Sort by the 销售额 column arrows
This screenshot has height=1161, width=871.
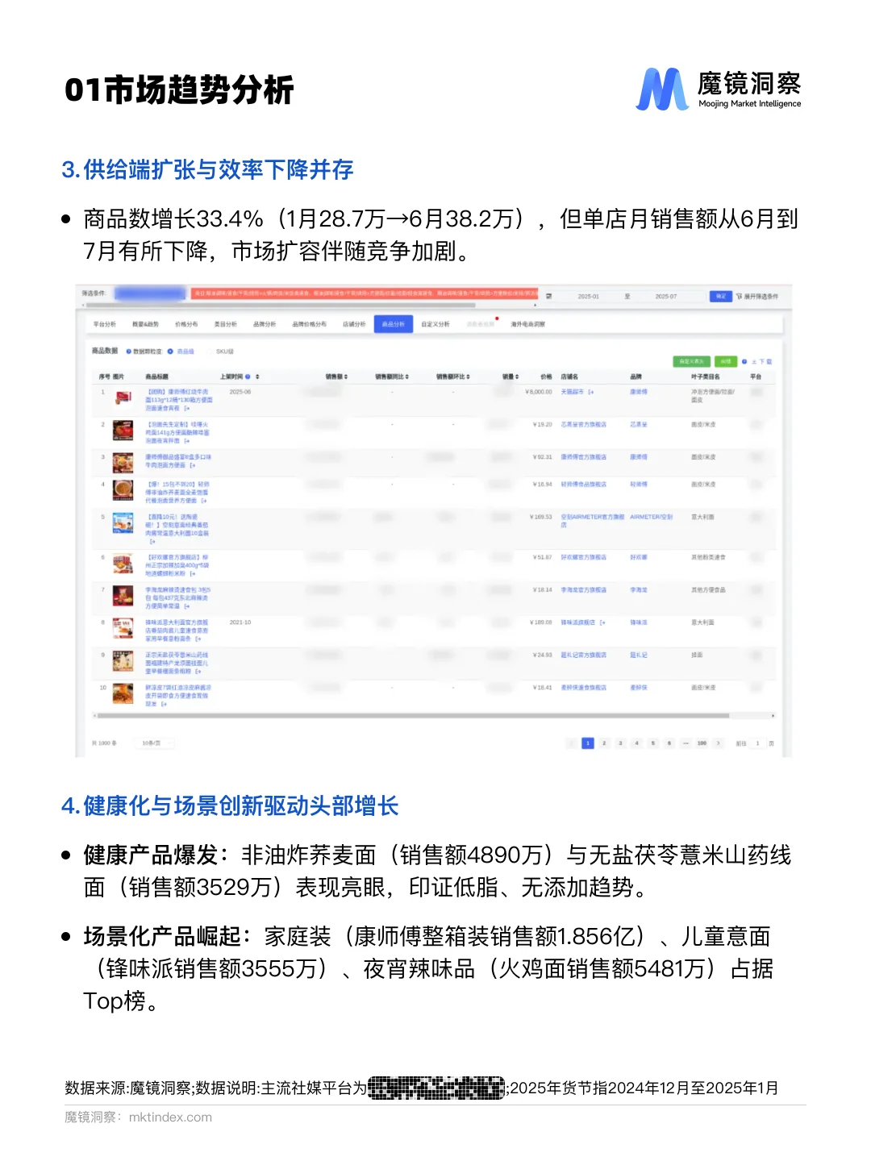coord(346,377)
